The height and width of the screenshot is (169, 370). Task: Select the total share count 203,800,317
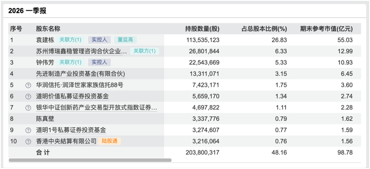[x=203, y=153]
